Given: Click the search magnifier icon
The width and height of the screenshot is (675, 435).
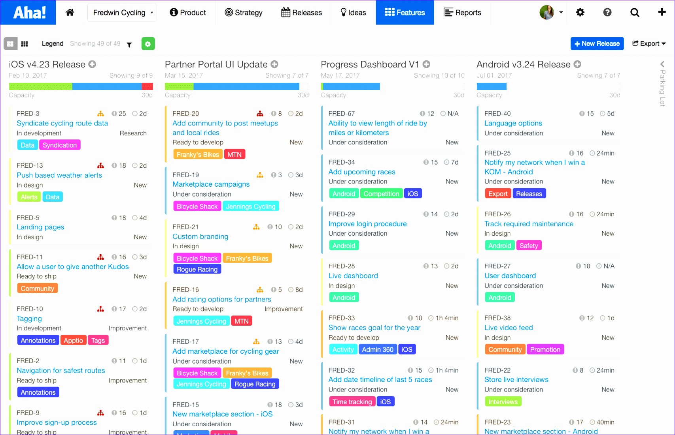Looking at the screenshot, I should pos(635,13).
